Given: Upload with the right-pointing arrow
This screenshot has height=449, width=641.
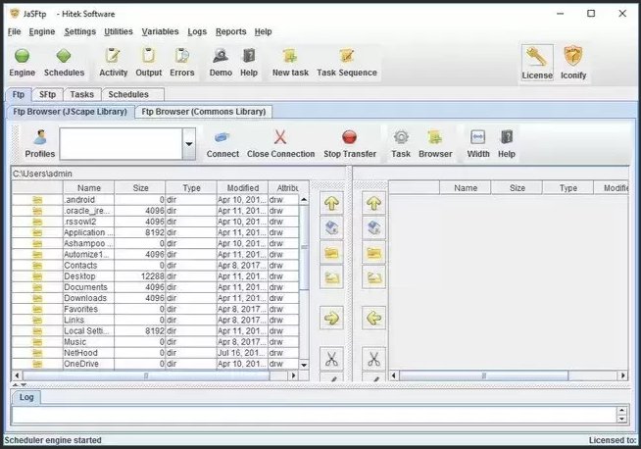Looking at the screenshot, I should 331,318.
